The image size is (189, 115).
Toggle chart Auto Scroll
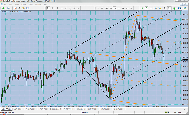(x=165, y=8)
